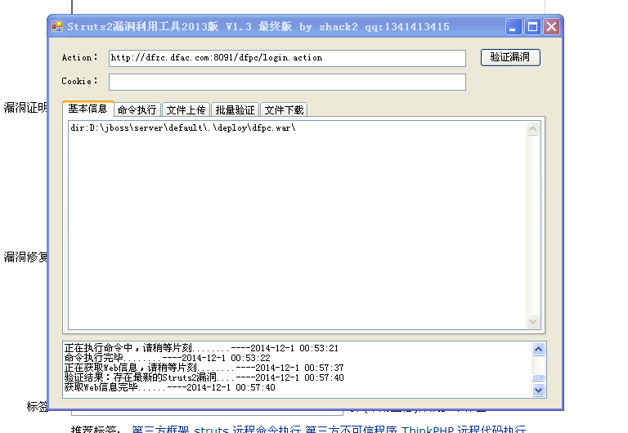Open the 第三方不可信程序 tag link
Screen dimensions: 628x433
coord(352,429)
